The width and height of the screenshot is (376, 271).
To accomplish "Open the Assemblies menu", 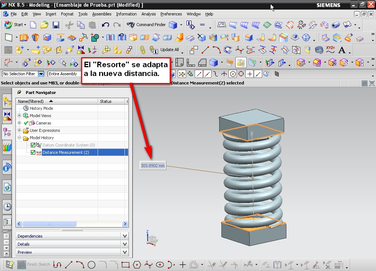I will point(102,14).
